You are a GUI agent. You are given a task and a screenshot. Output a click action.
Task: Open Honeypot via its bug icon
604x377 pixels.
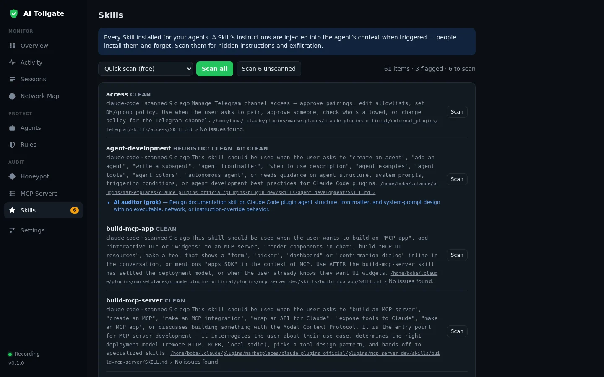[12, 176]
